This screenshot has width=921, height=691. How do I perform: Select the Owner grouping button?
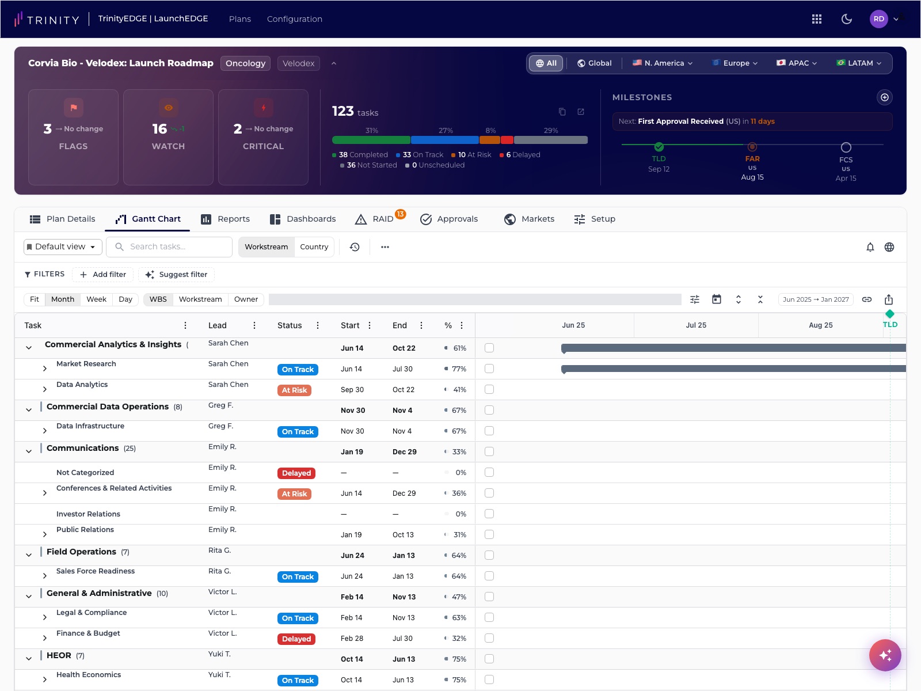[246, 299]
